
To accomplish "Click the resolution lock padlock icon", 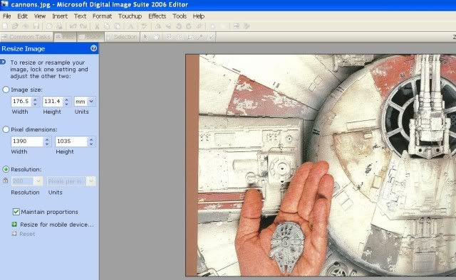I will 5,181.
